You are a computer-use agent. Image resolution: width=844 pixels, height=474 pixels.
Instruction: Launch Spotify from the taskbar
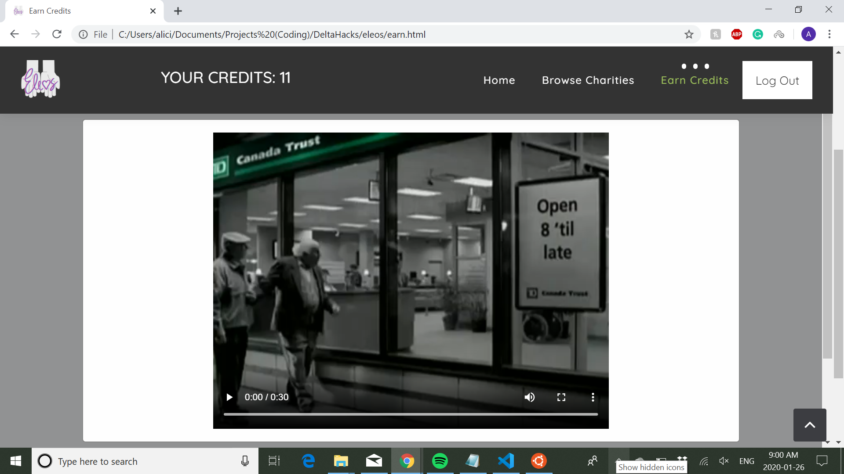(x=440, y=461)
